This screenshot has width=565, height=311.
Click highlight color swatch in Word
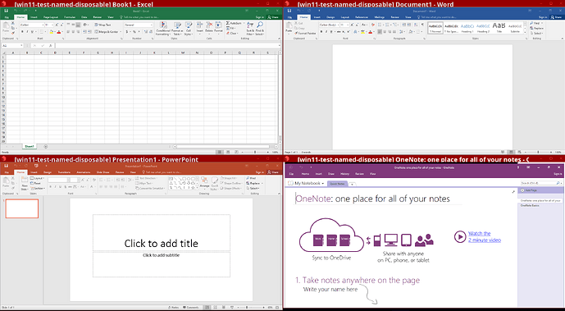point(362,32)
